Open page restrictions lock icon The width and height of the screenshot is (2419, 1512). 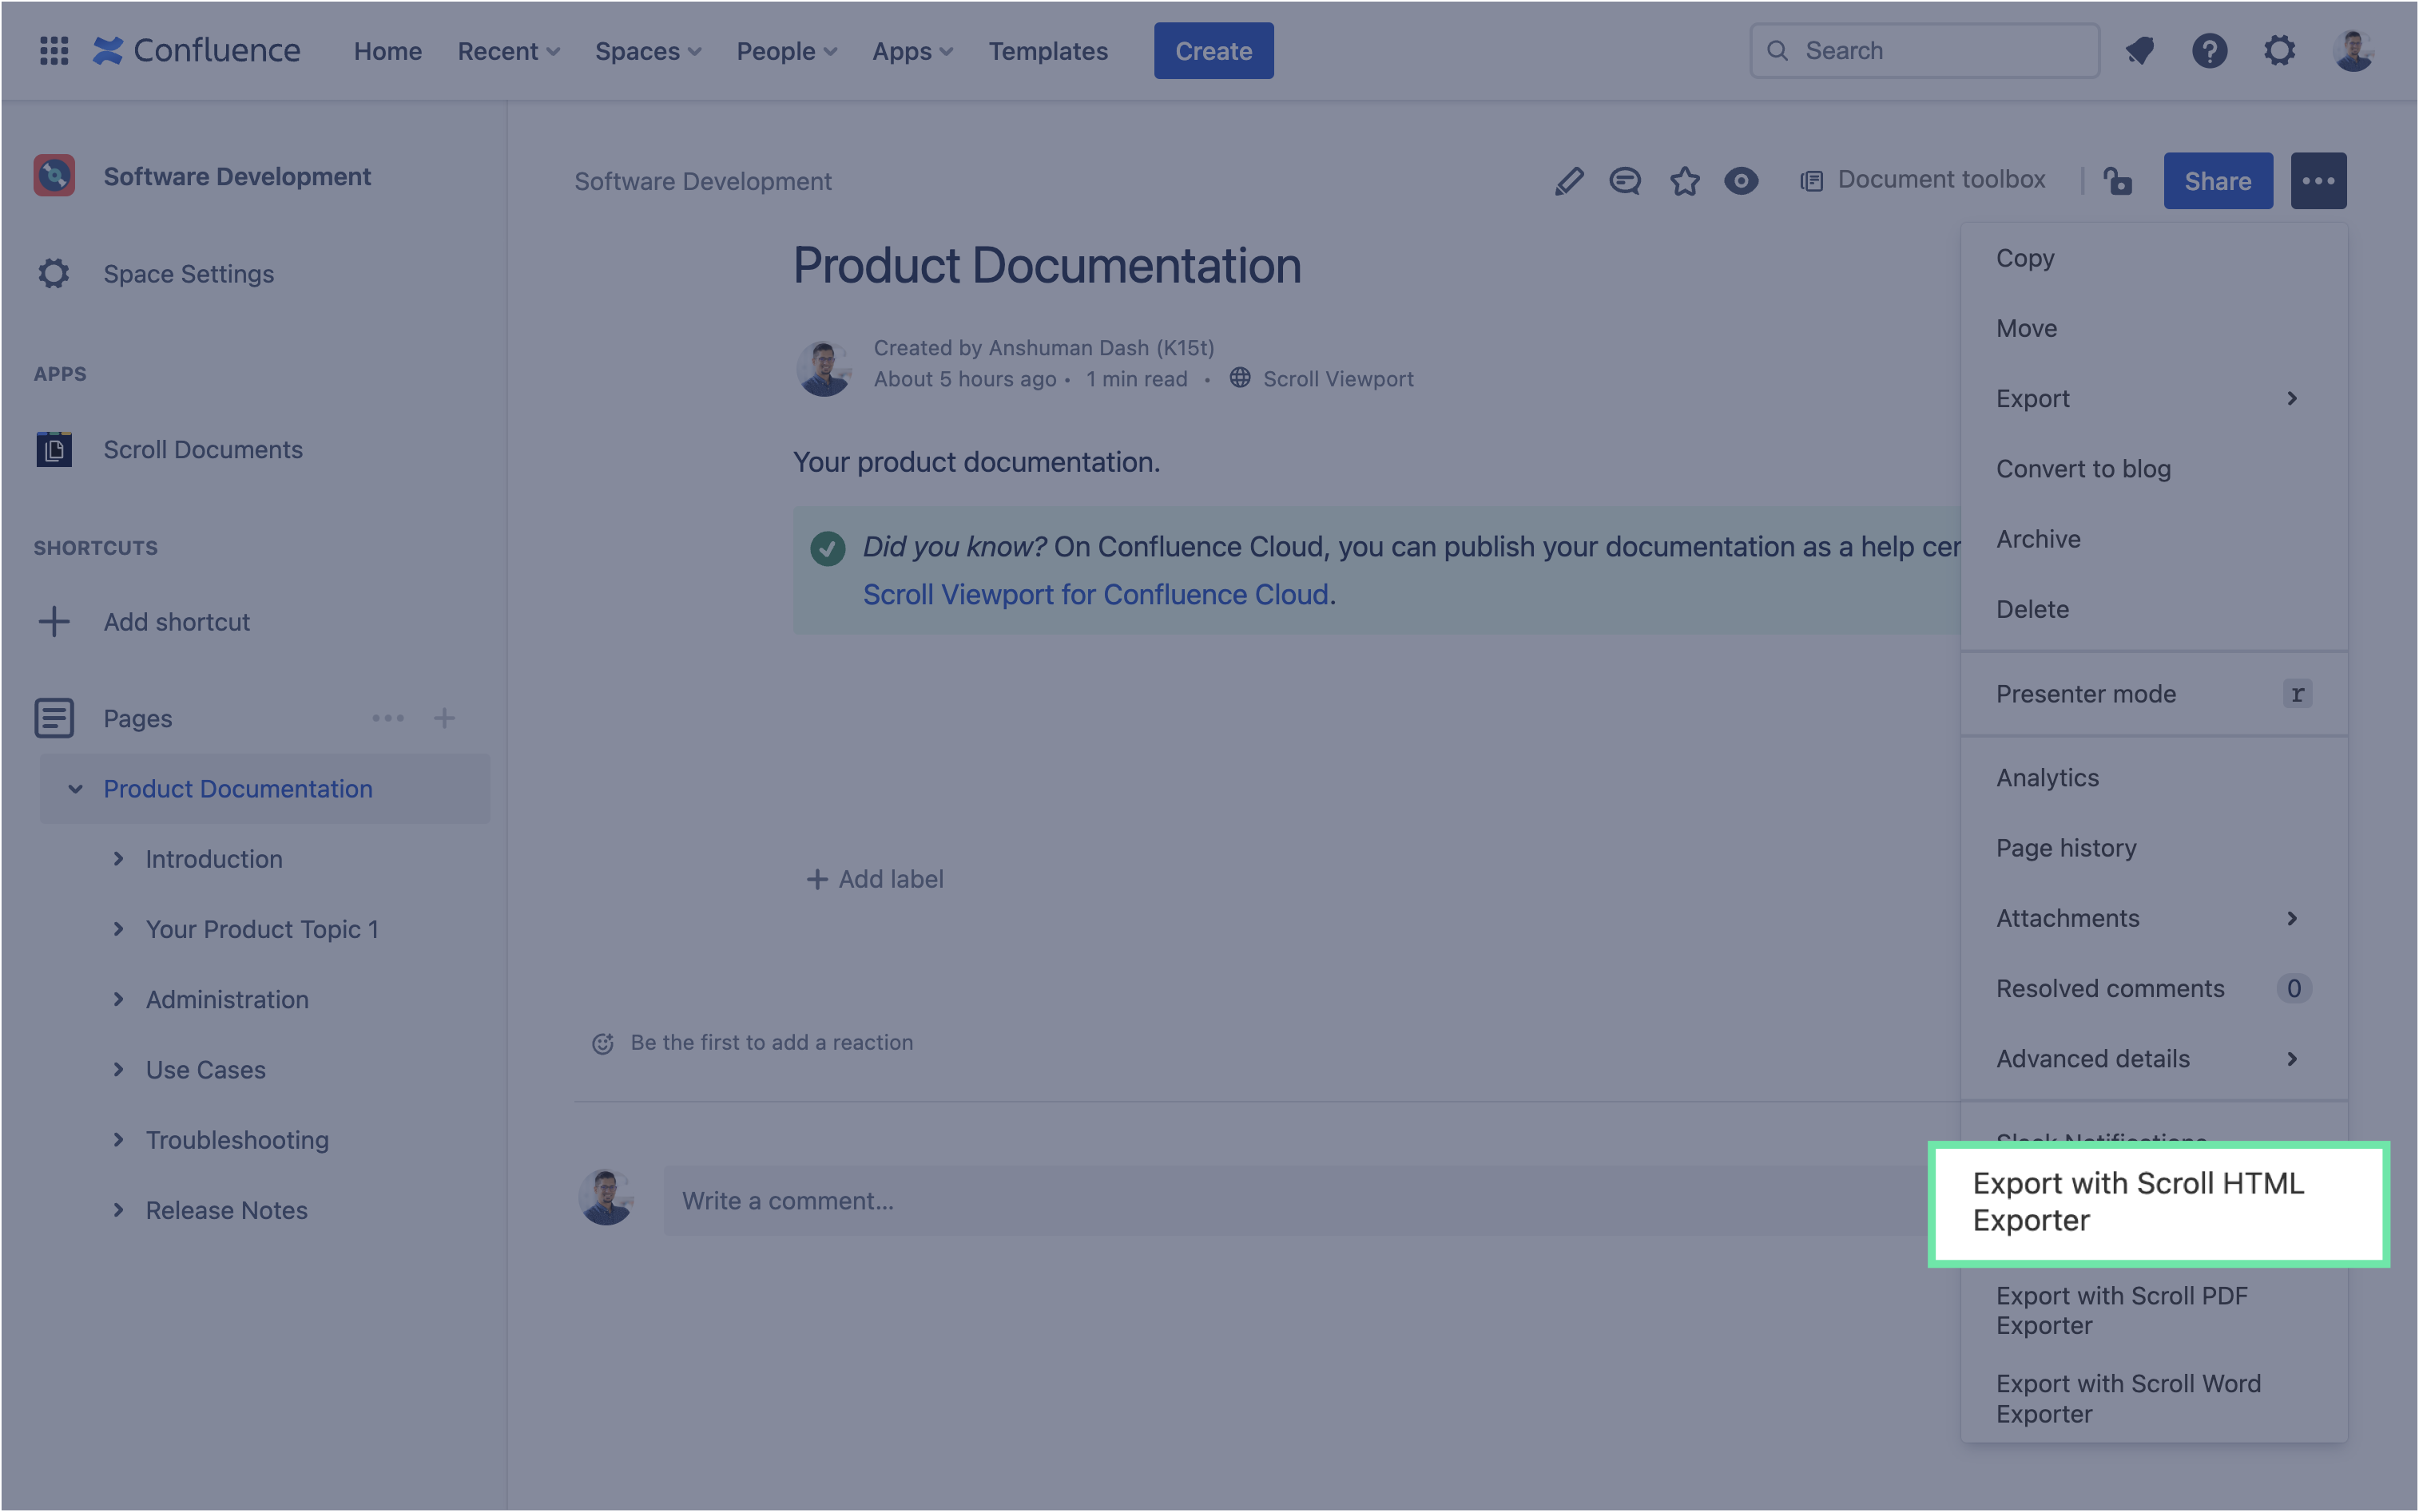click(2118, 181)
